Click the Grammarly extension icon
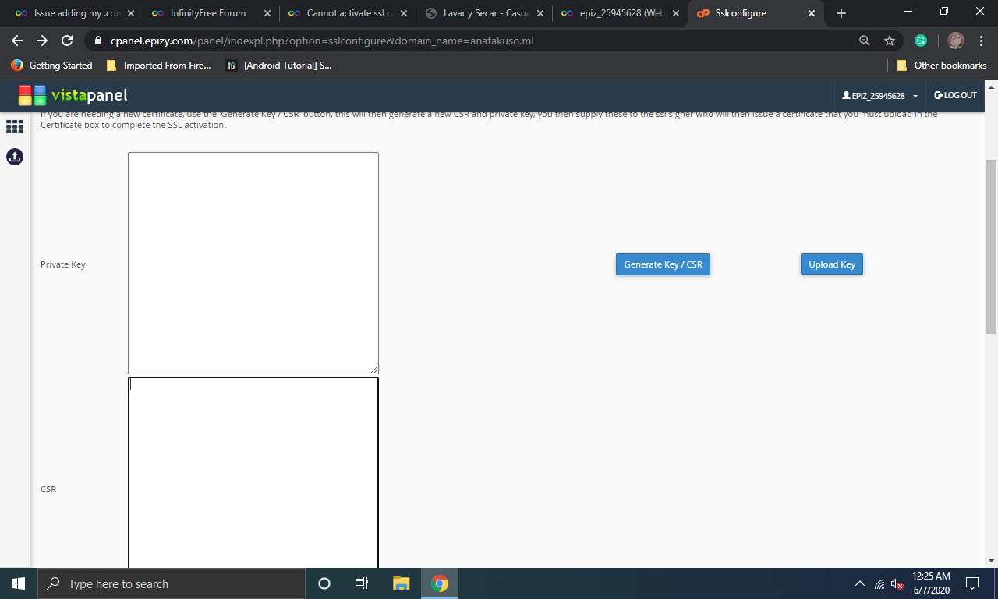 tap(920, 41)
